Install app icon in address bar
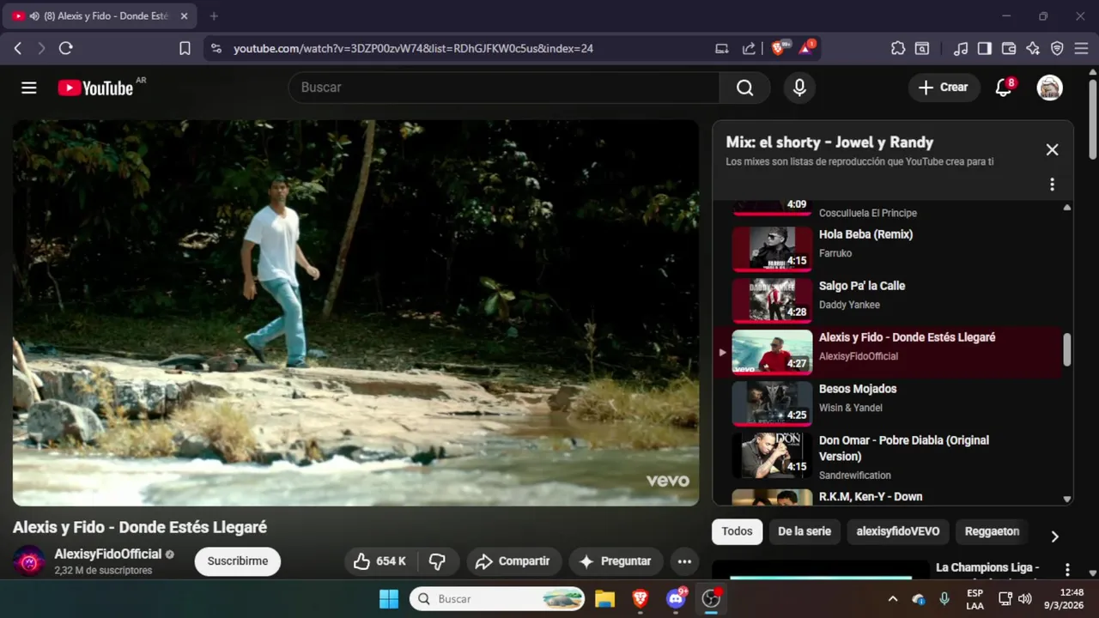Image resolution: width=1099 pixels, height=618 pixels. (x=722, y=48)
